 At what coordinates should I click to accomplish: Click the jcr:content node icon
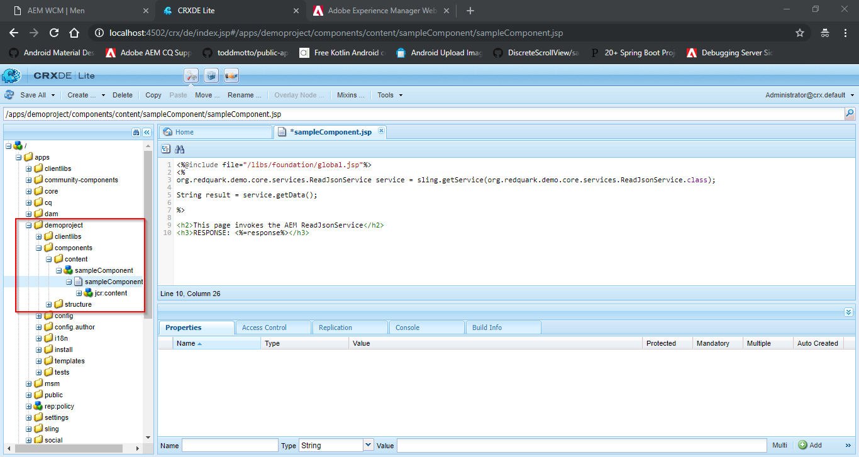[89, 293]
